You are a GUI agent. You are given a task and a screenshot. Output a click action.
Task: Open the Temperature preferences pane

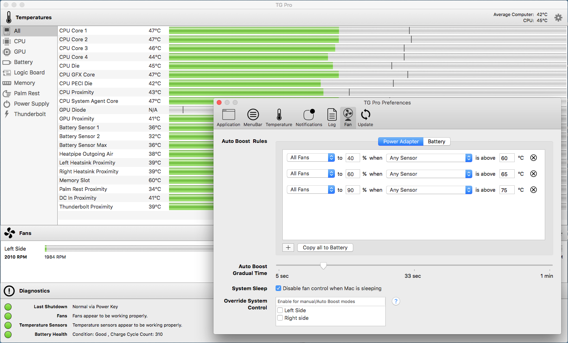pos(279,118)
